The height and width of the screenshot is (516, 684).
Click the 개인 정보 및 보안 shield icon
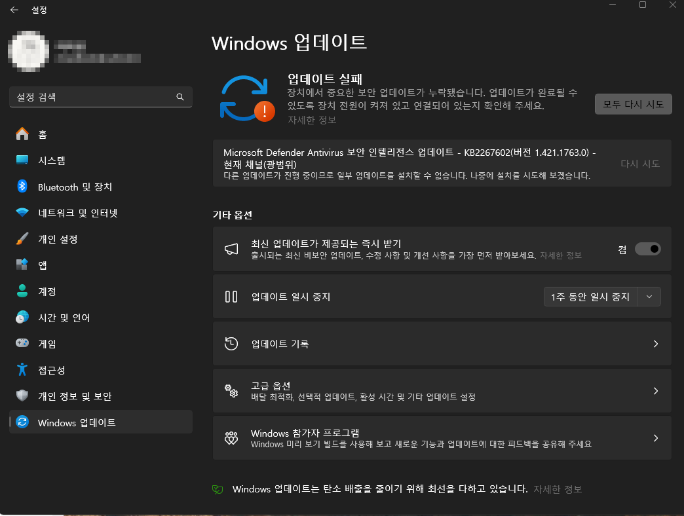point(22,396)
